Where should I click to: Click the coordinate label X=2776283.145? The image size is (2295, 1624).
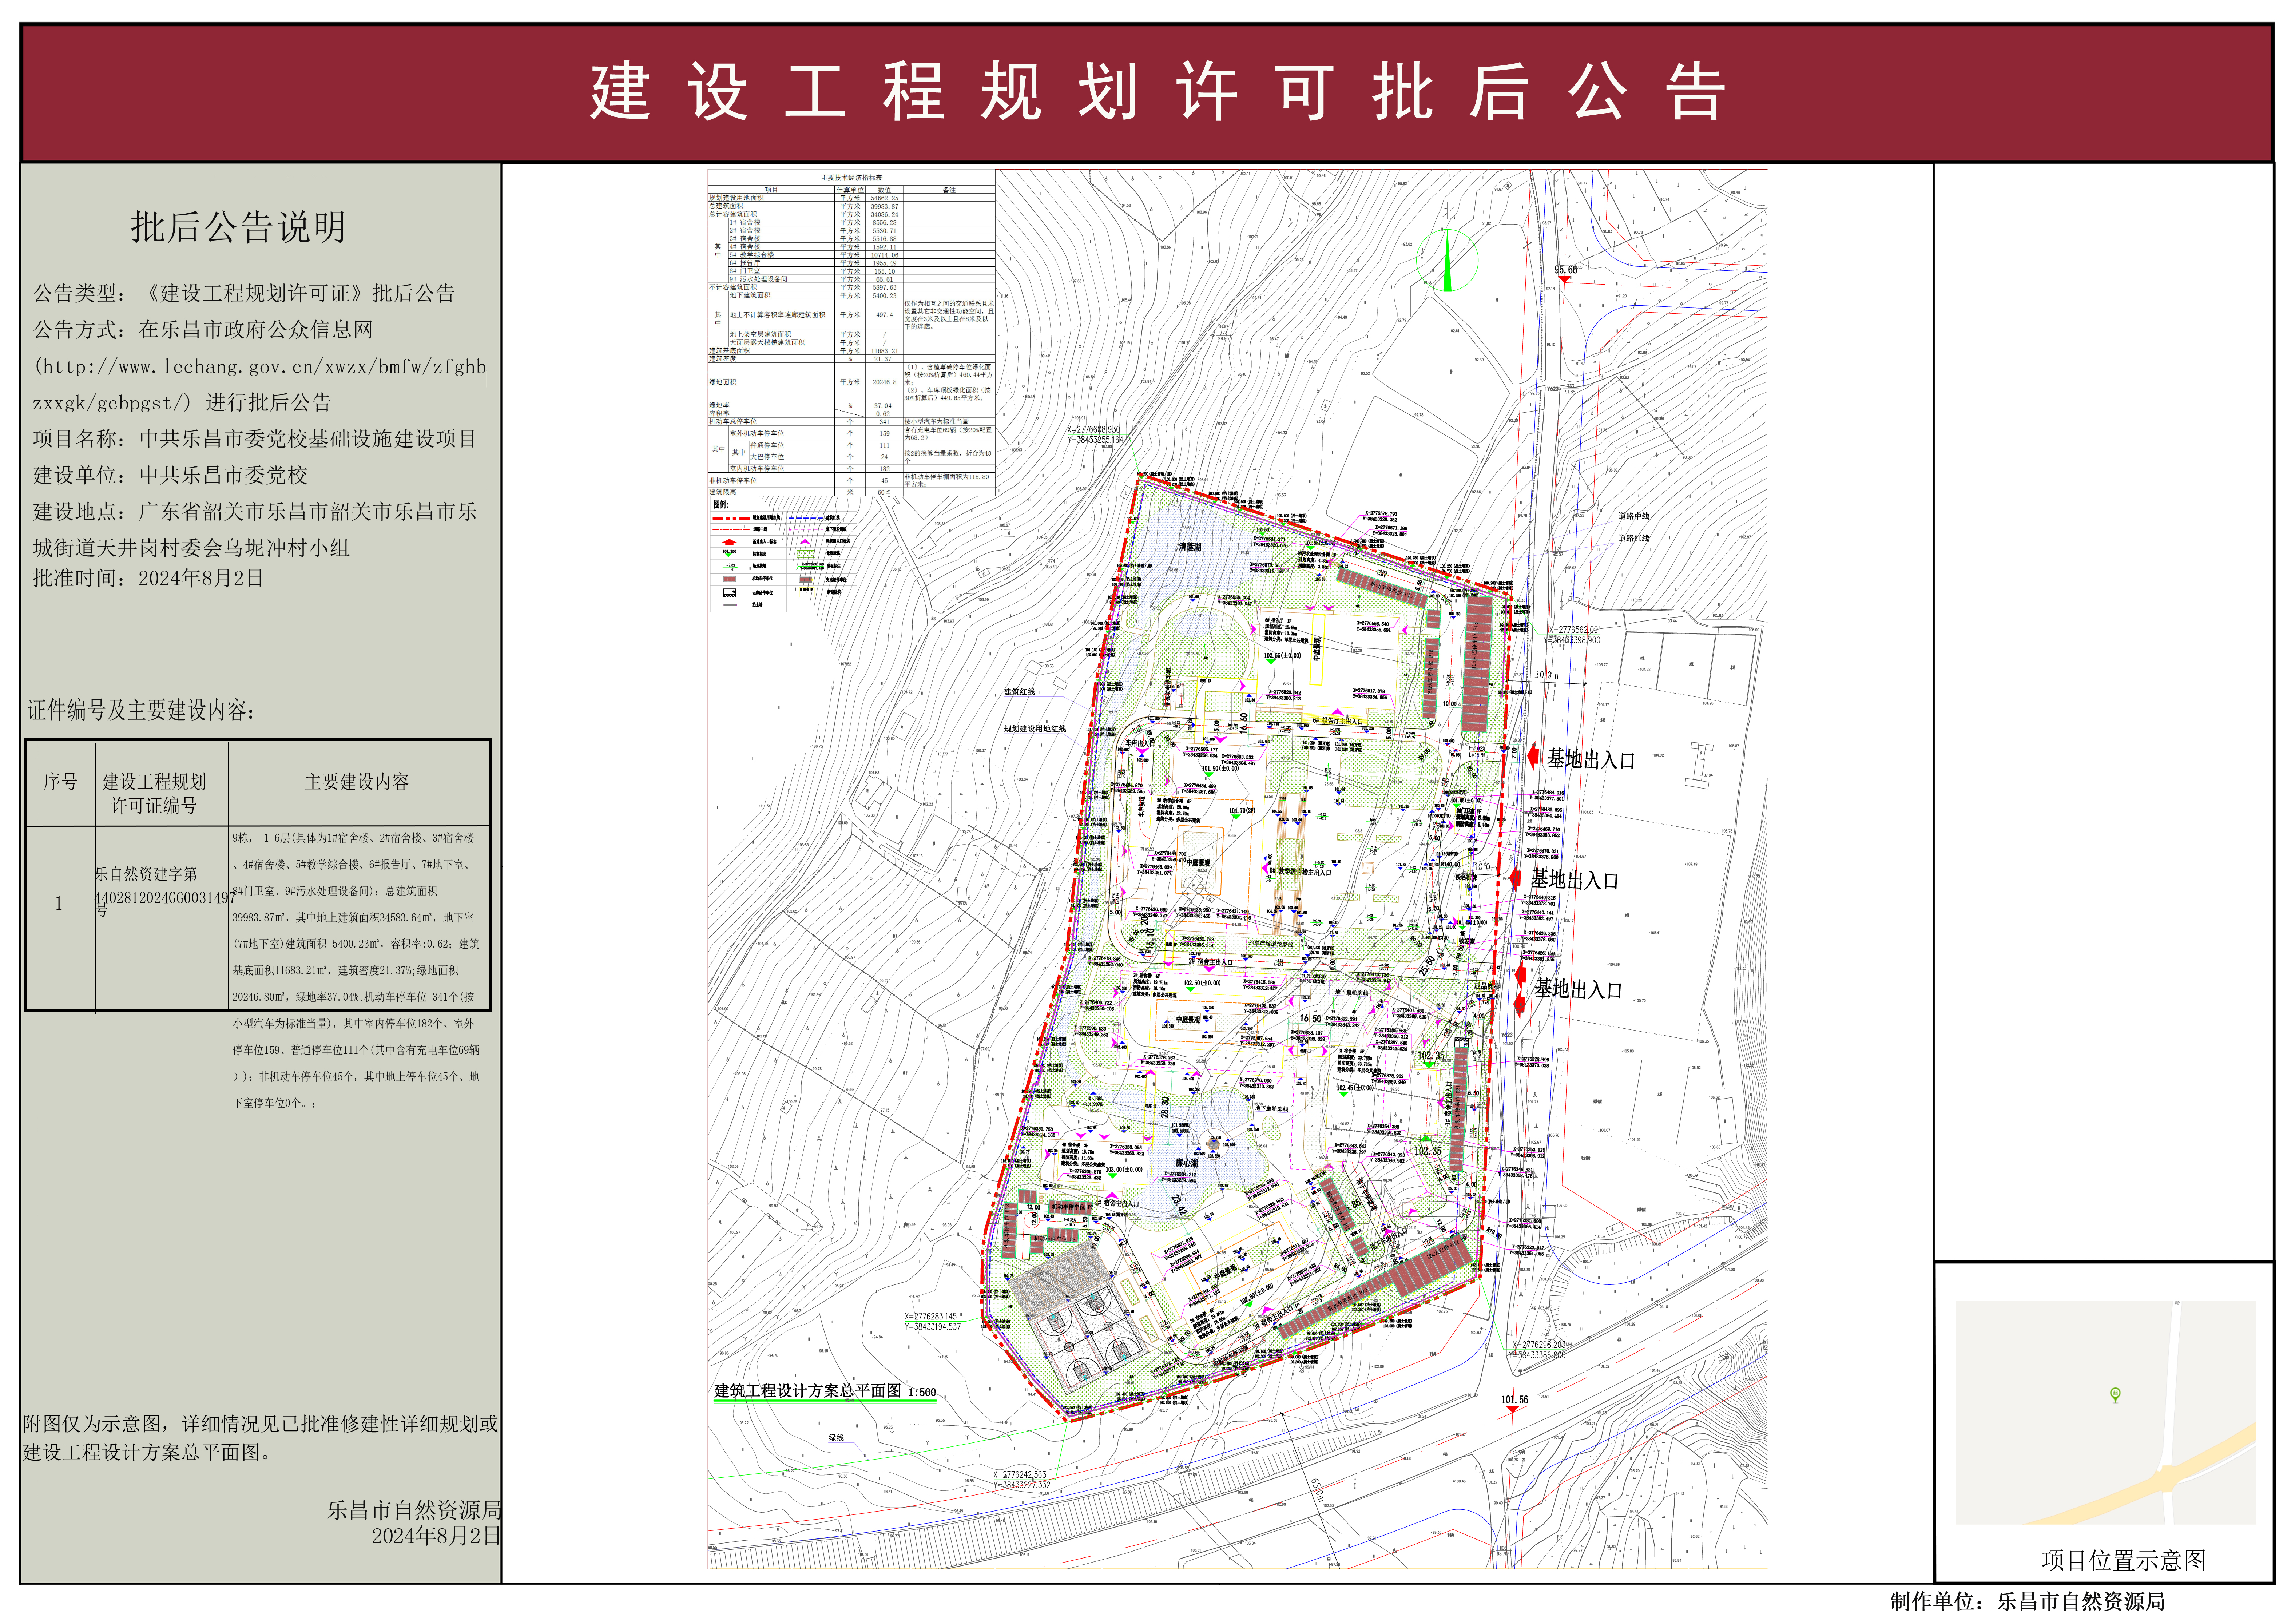click(931, 1317)
